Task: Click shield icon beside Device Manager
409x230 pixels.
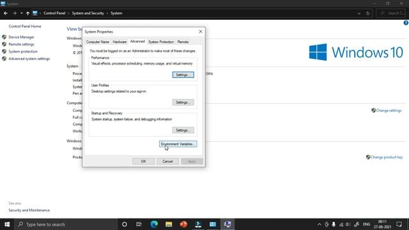Action: pos(4,37)
